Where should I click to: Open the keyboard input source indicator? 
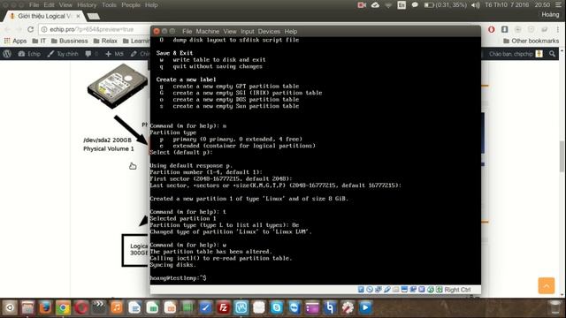[x=402, y=5]
